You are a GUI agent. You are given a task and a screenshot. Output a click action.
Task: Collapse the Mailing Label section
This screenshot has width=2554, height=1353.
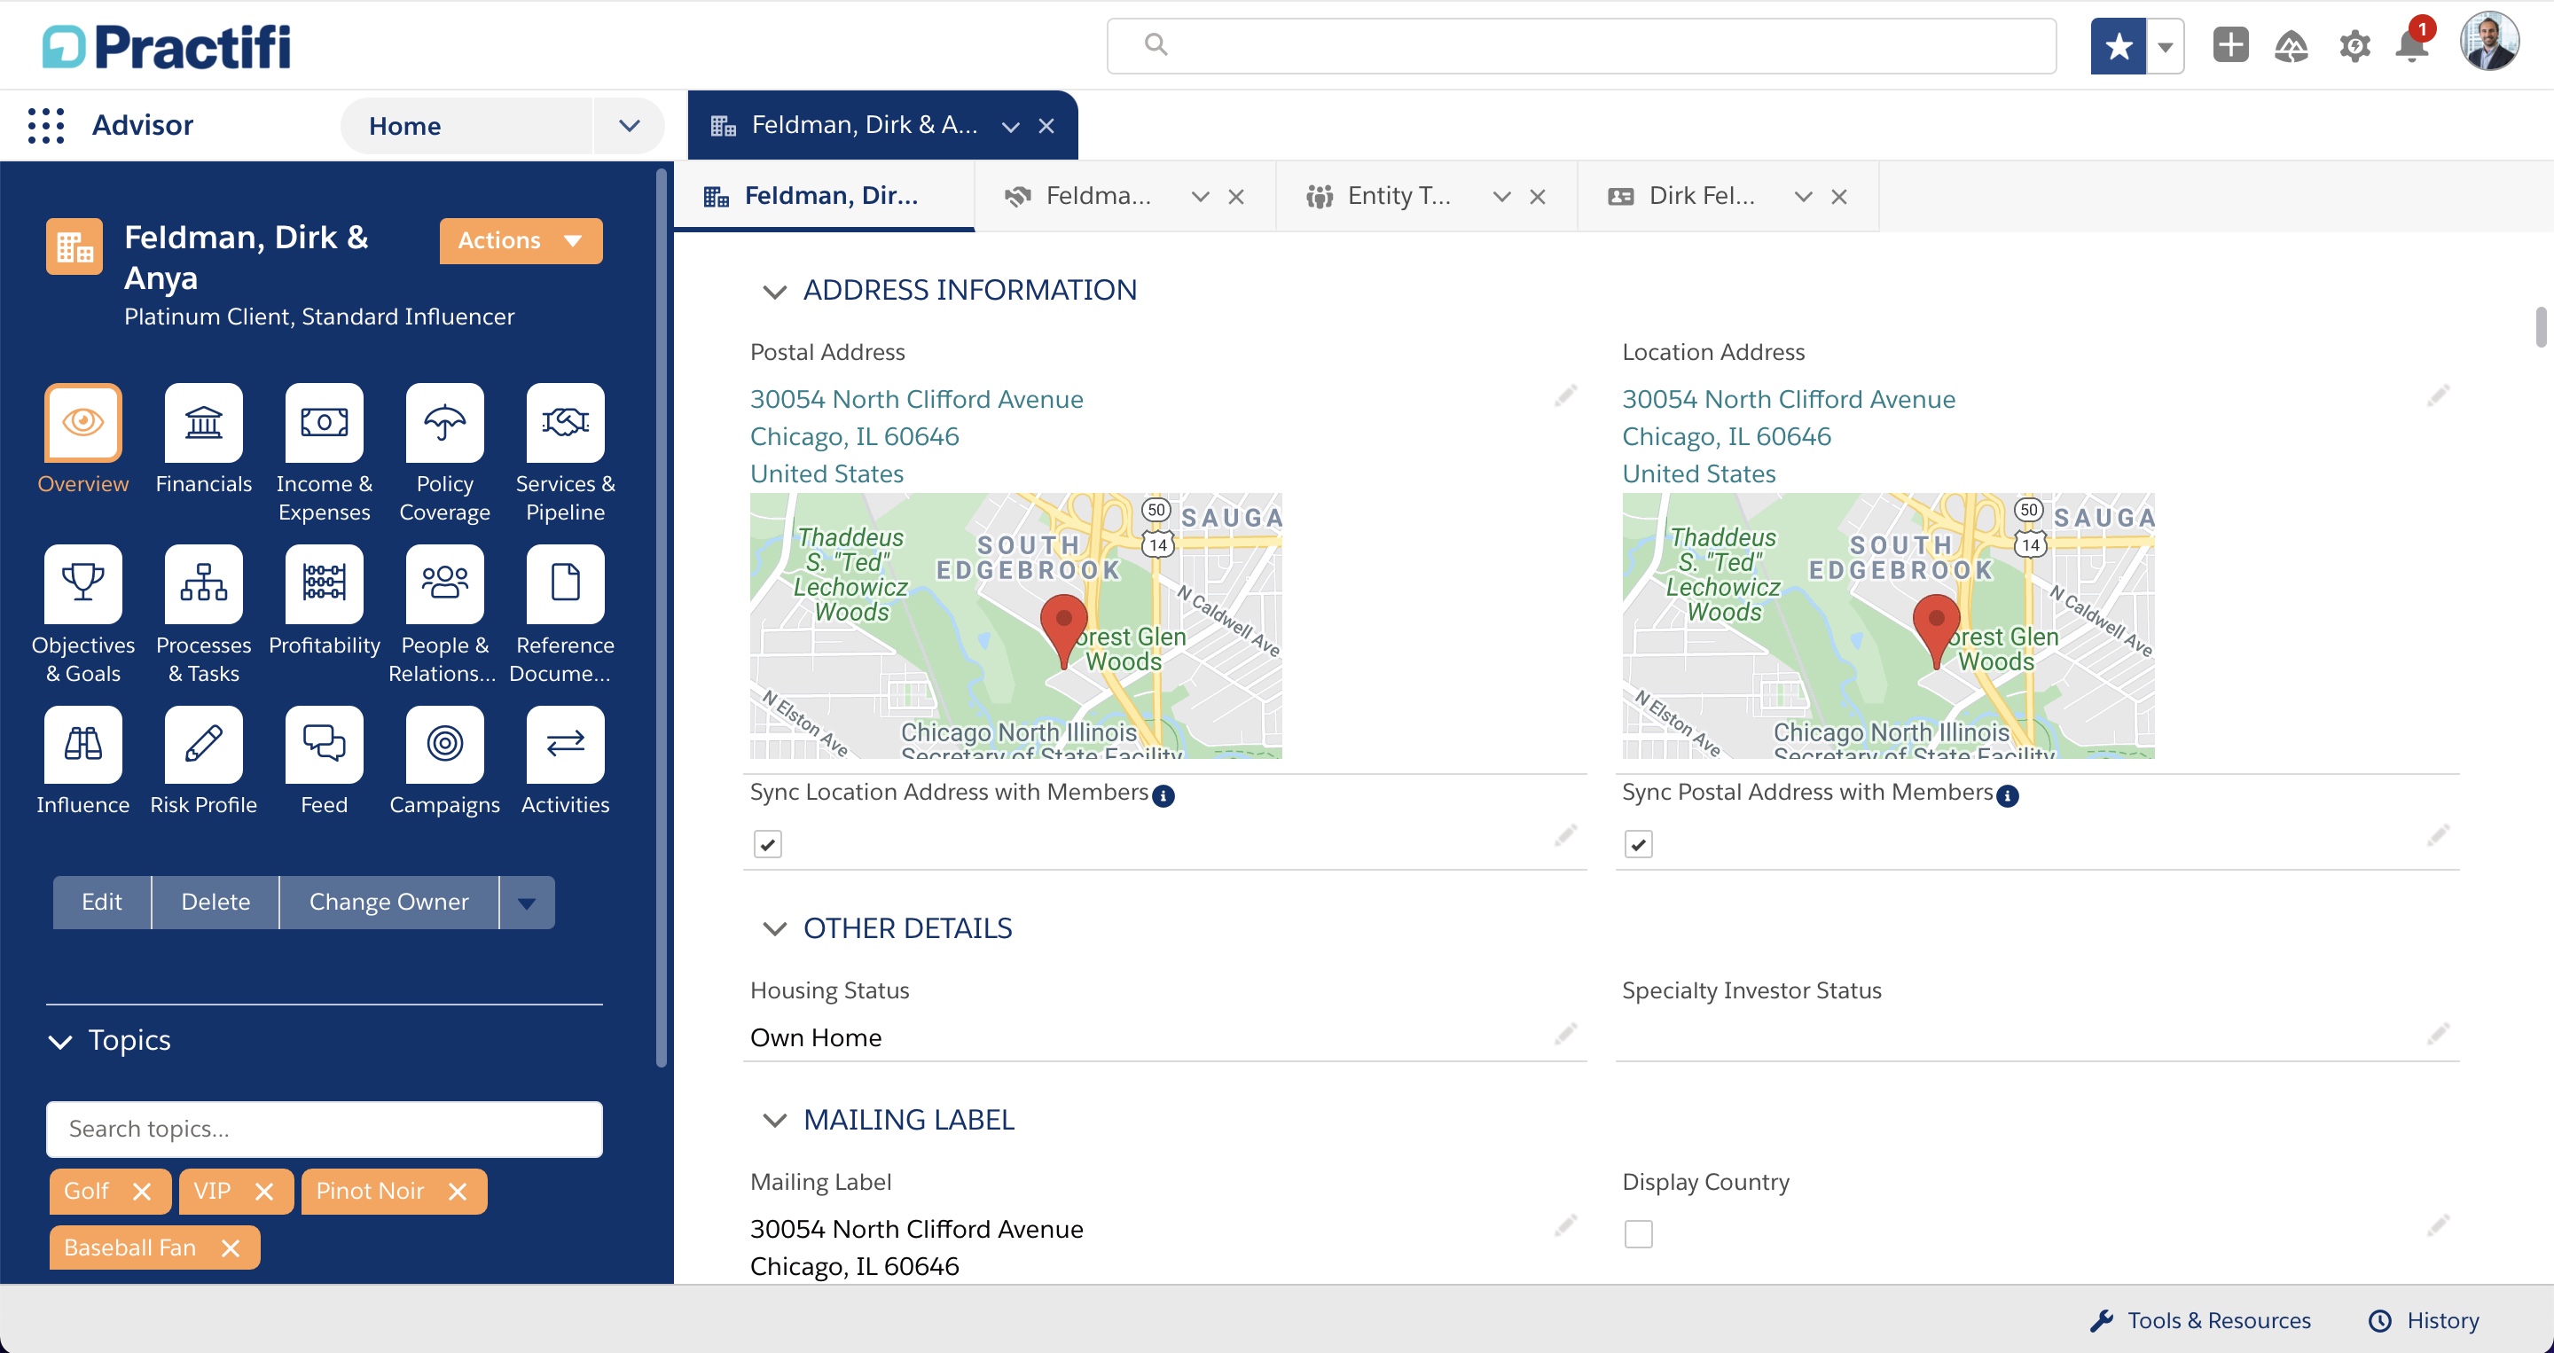click(x=774, y=1120)
